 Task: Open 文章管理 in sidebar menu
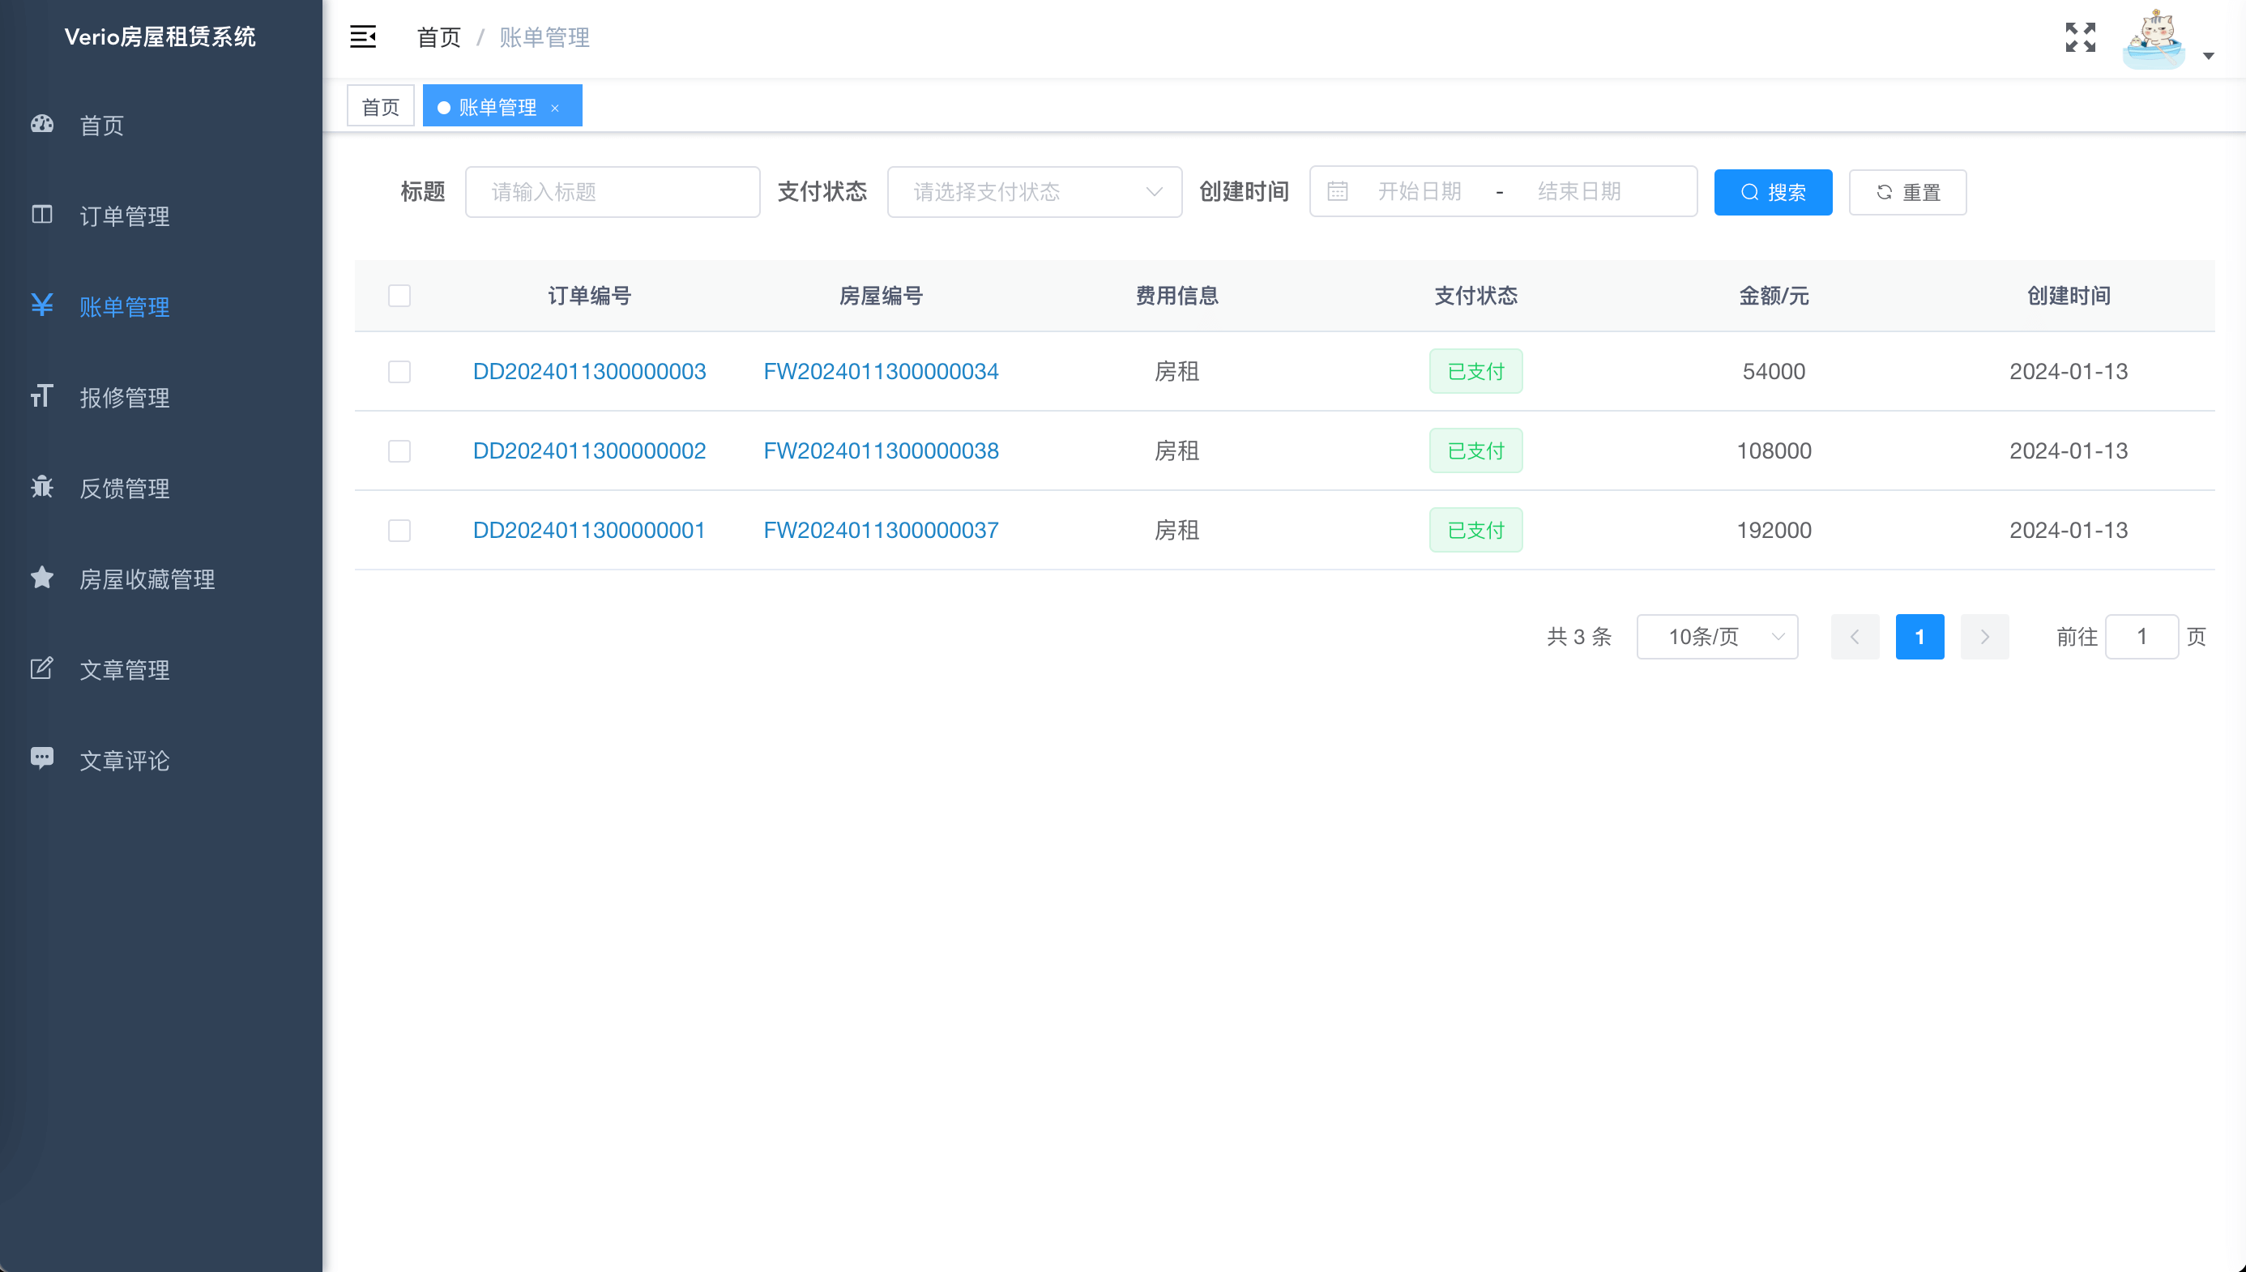(x=125, y=669)
